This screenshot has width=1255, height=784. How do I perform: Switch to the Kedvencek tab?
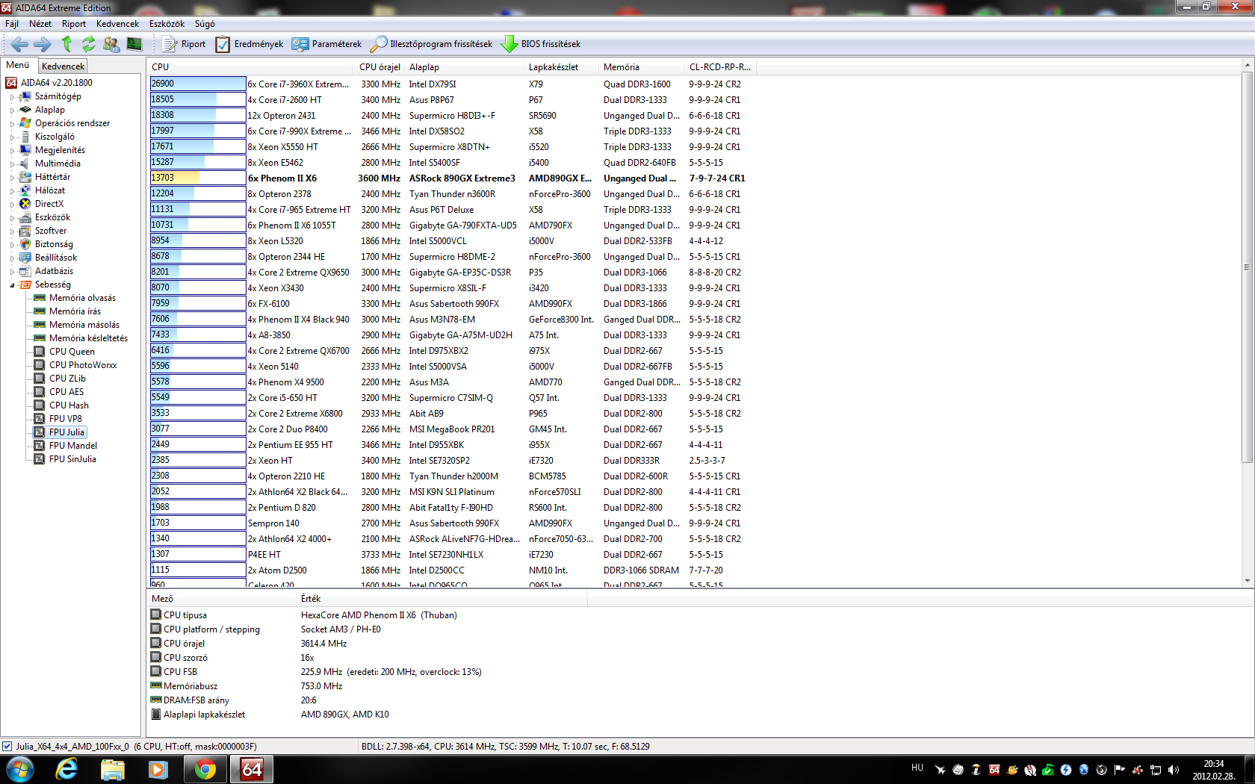coord(63,66)
